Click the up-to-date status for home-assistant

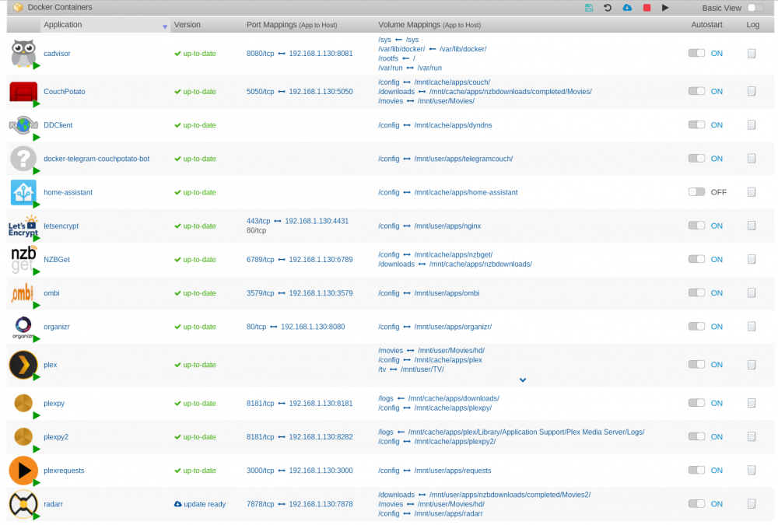[195, 193]
